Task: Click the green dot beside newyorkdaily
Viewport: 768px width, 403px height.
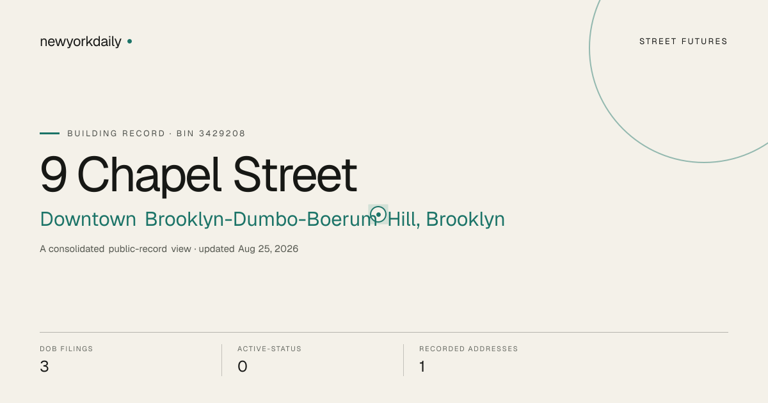Action: click(x=129, y=41)
